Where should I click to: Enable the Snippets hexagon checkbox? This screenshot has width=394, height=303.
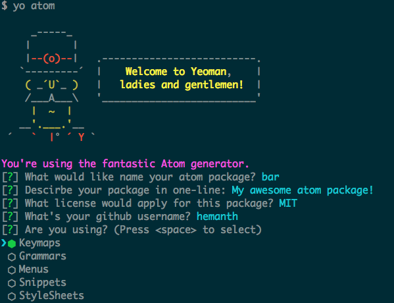[x=12, y=283]
